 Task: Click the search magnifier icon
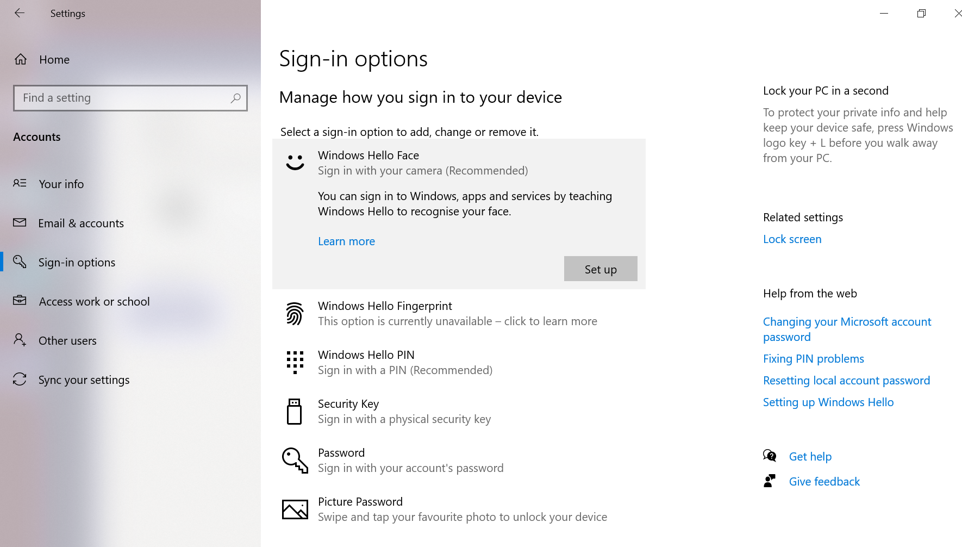pyautogui.click(x=235, y=98)
